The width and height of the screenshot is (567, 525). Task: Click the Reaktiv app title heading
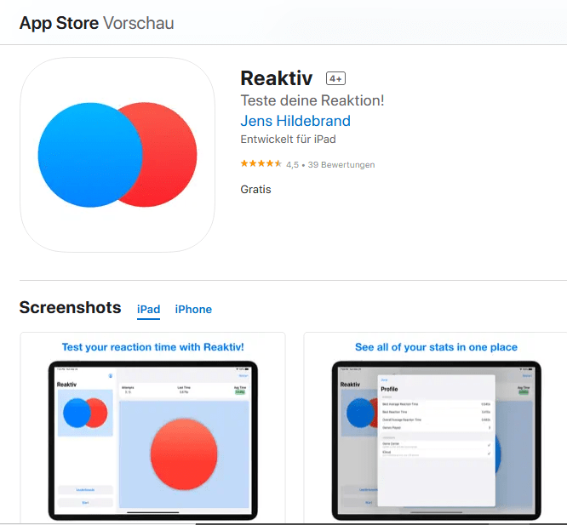click(278, 78)
